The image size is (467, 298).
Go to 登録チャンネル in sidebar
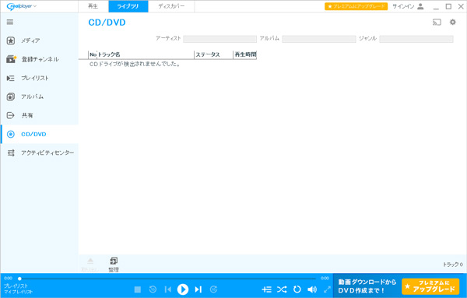[x=40, y=59]
